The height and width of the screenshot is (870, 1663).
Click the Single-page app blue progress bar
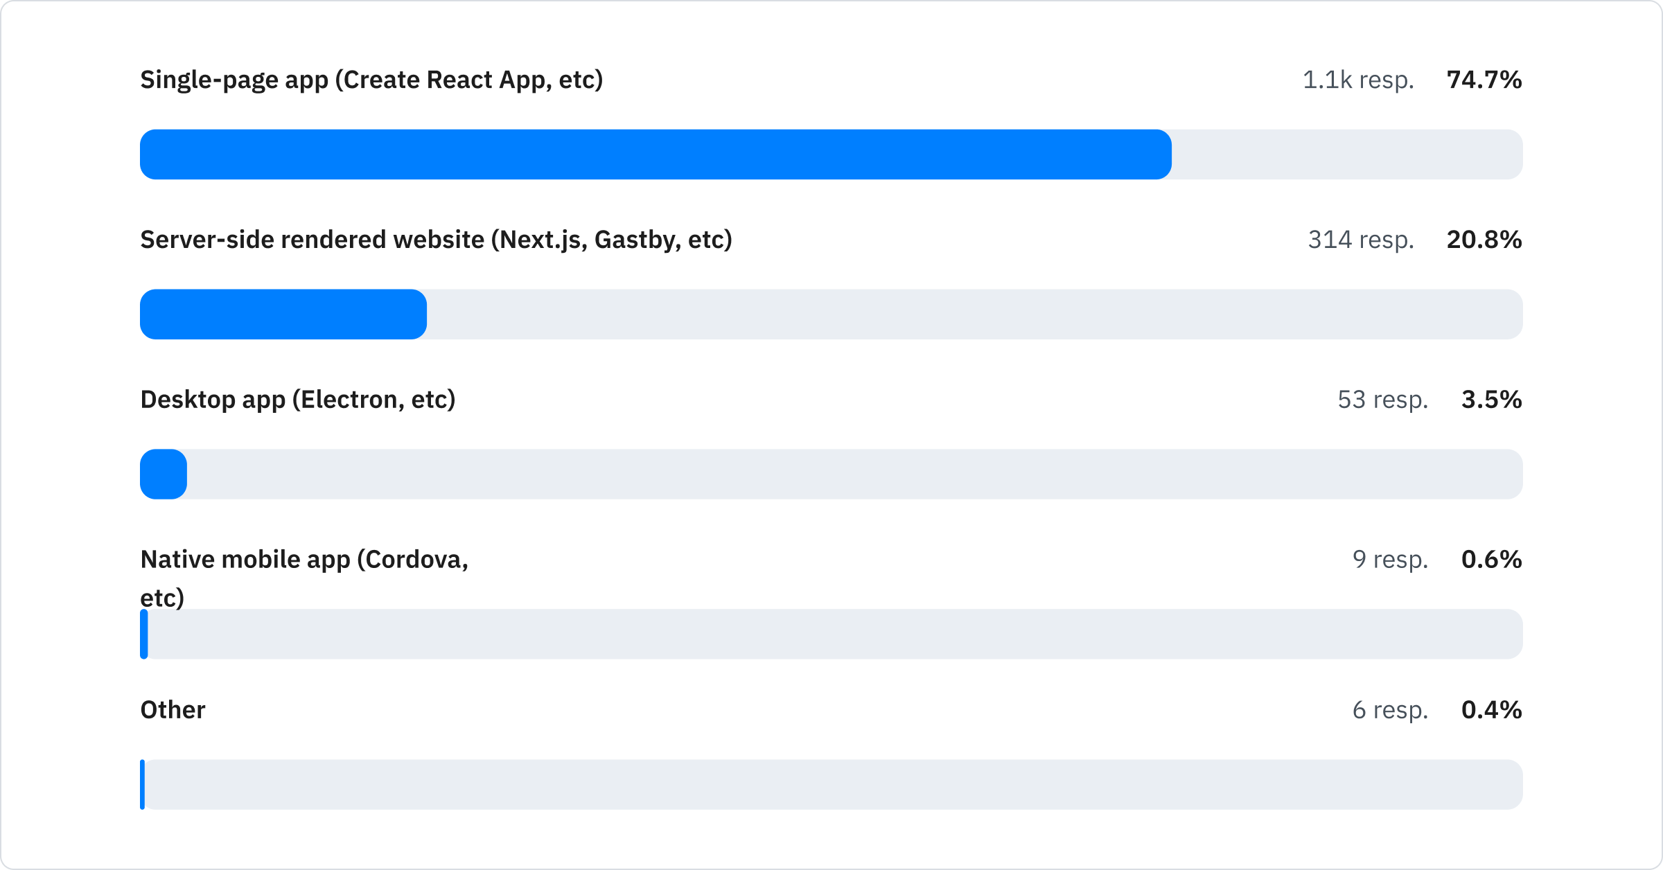pyautogui.click(x=655, y=154)
